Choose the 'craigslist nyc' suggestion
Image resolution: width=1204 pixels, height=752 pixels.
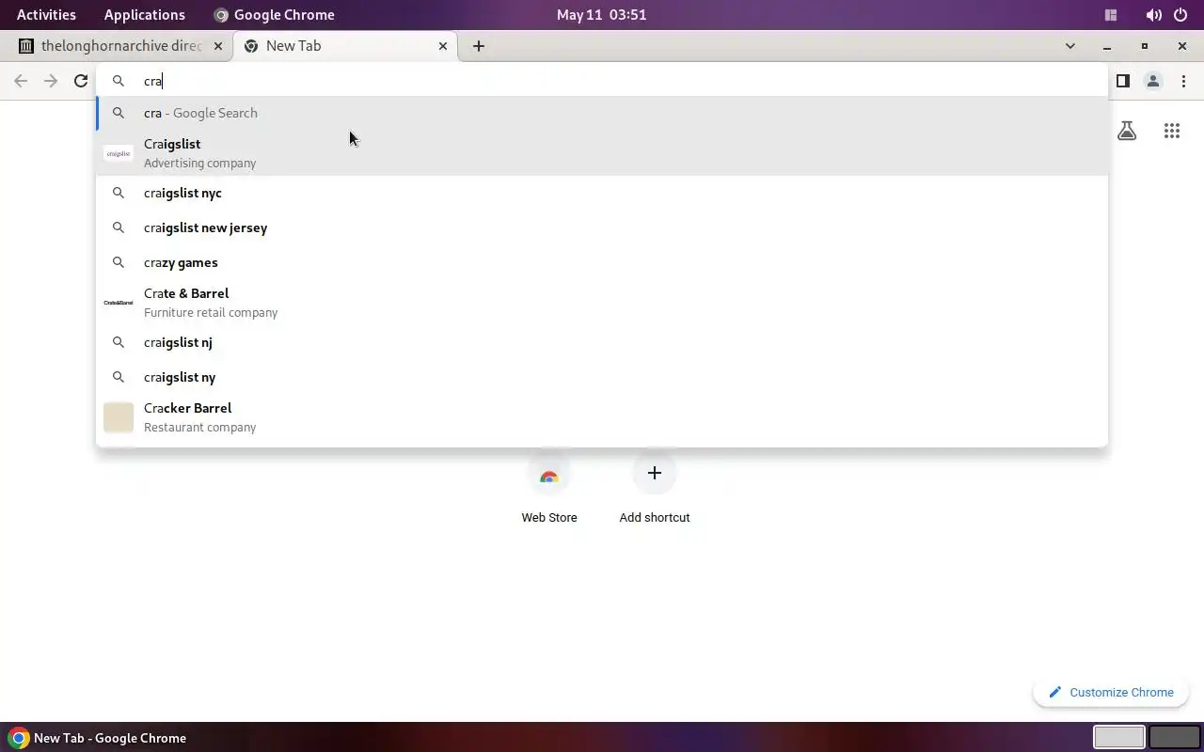[x=602, y=193]
